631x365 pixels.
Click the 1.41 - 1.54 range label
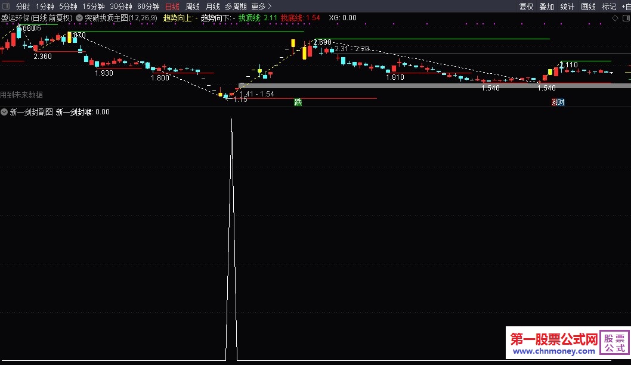coord(256,93)
